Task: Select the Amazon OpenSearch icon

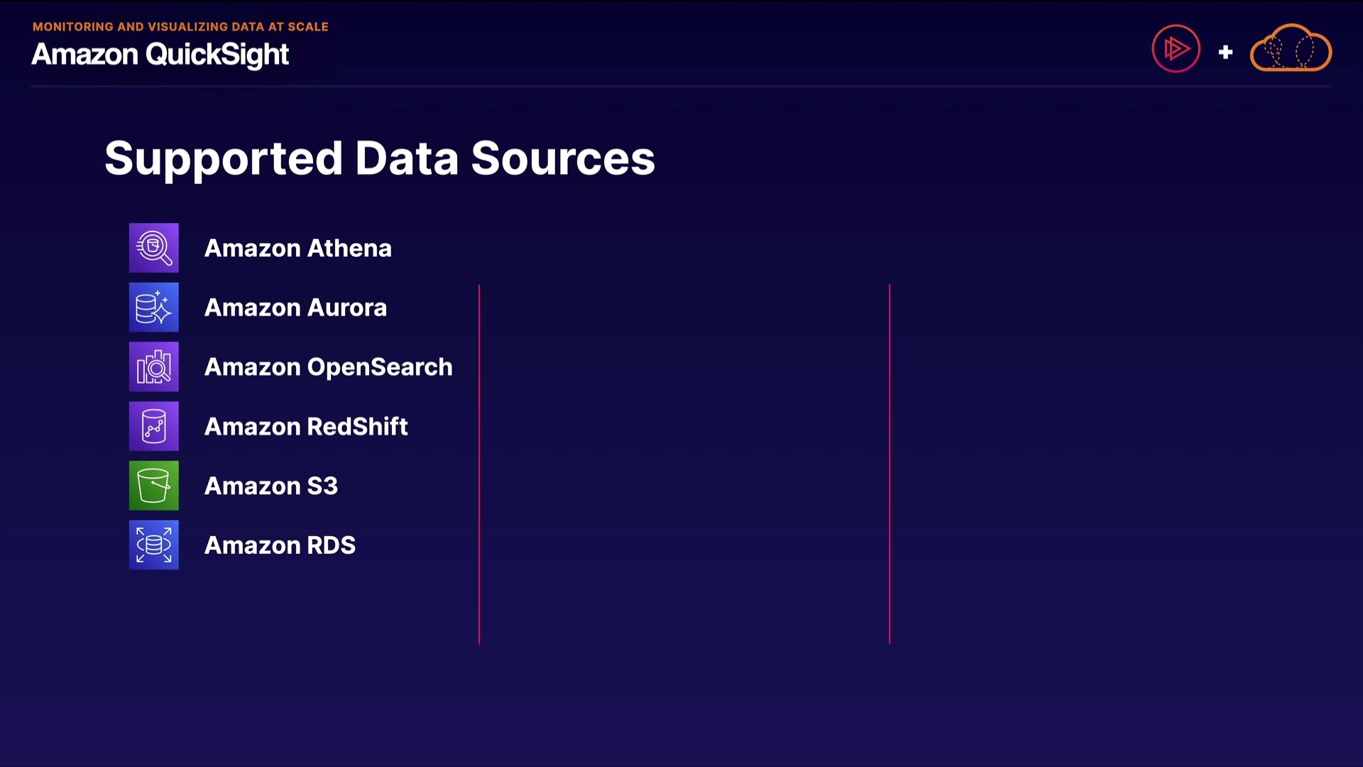Action: 153,367
